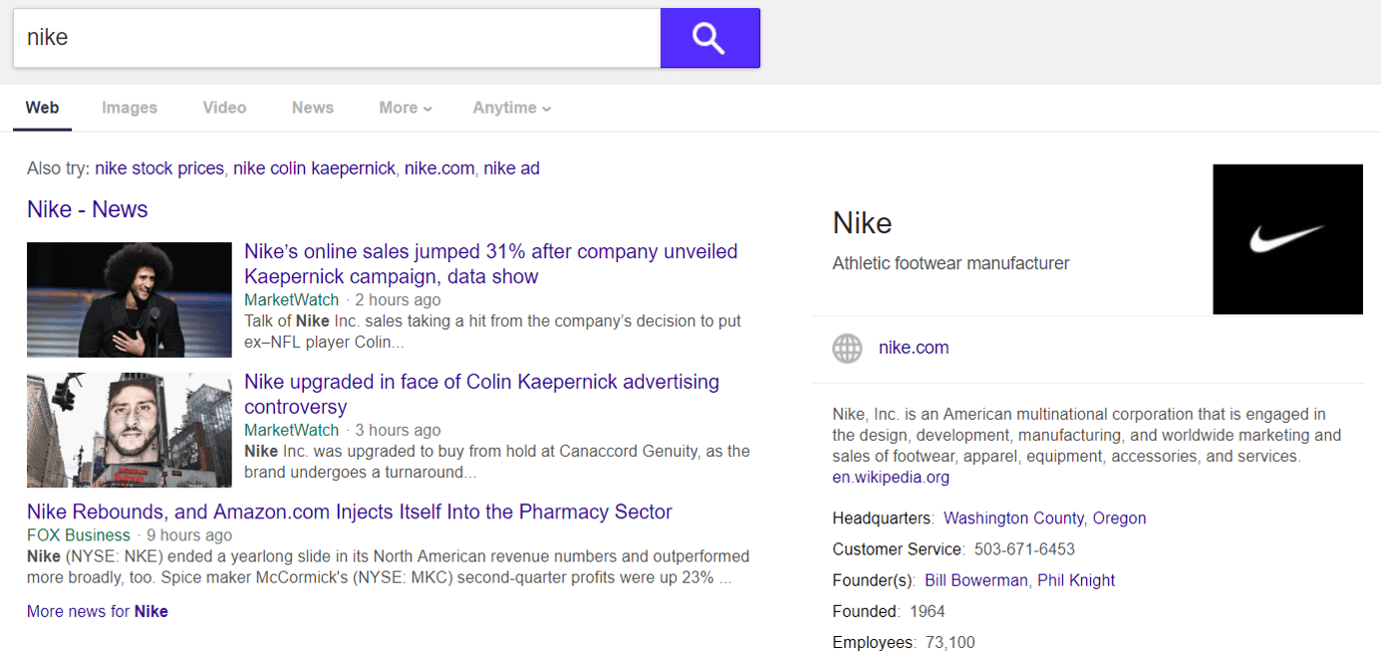Screen dimensions: 1381x656
Task: Open the Kaepernick on-stage news thumbnail
Action: (130, 300)
